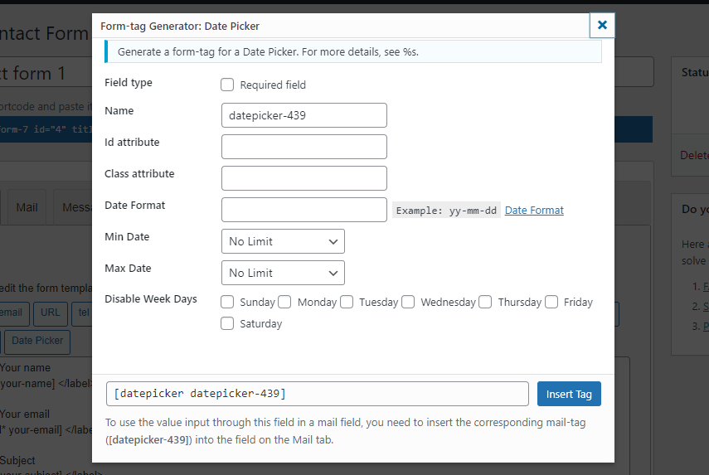Disable Monday in week days
Viewport: 709px width, 475px height.
click(284, 302)
